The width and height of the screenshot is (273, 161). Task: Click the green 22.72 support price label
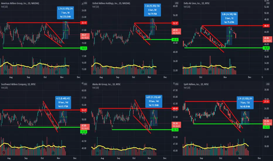[x=266, y=127]
